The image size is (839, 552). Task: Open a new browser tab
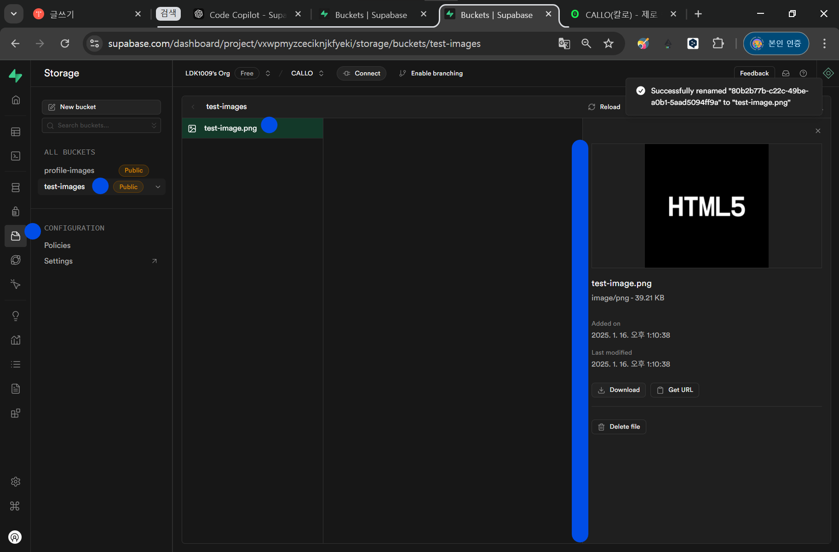[x=698, y=14]
